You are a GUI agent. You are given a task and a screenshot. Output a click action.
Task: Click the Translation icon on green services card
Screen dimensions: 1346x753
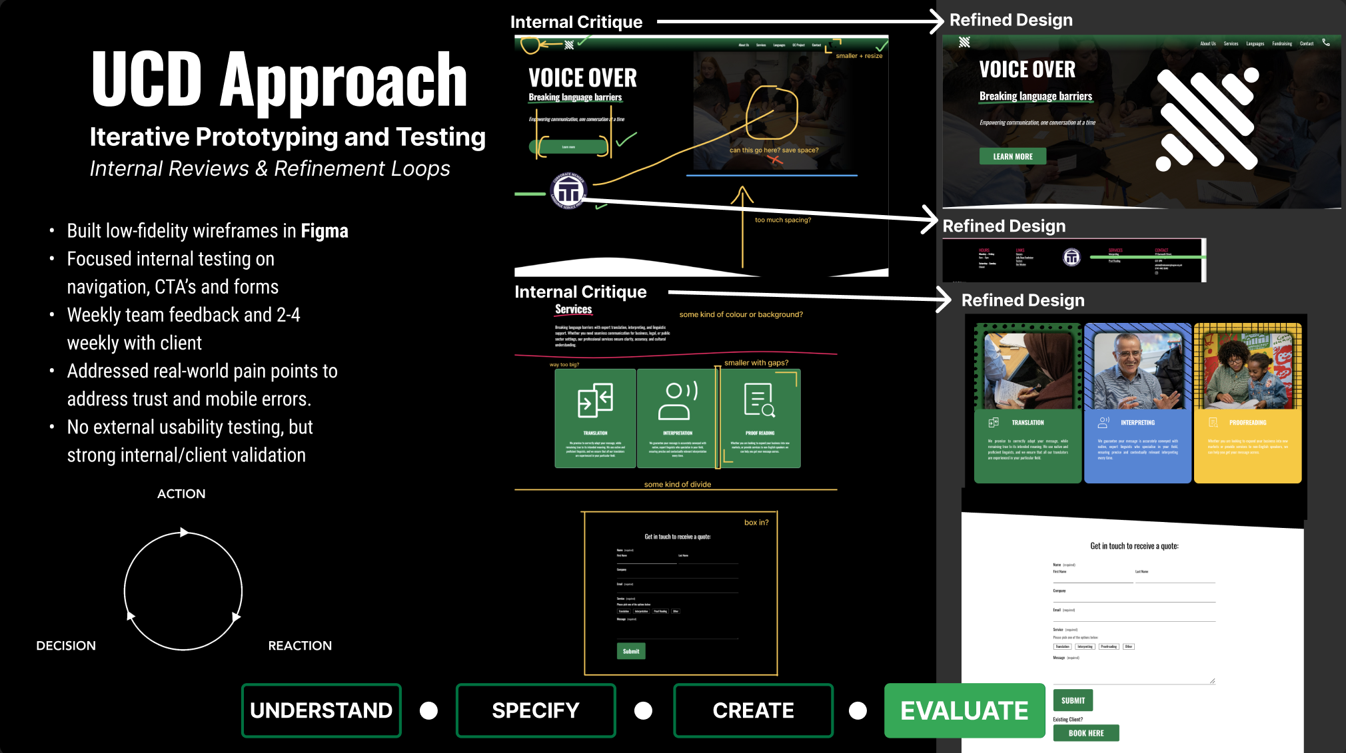point(994,422)
